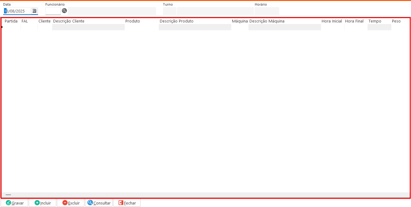Viewport: 411px width, 207px height.
Task: Close the form with Fechar
Action: [x=127, y=203]
